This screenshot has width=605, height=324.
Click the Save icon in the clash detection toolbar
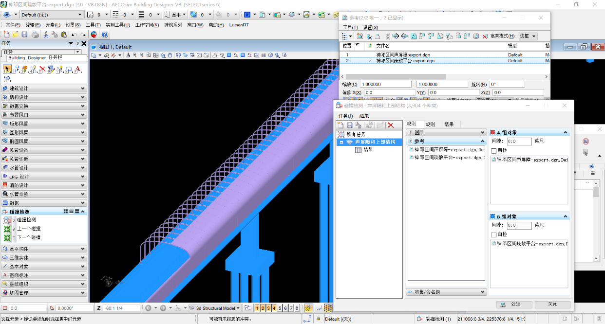tap(350, 125)
